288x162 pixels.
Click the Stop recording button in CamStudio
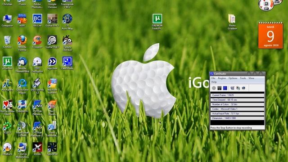coord(225,88)
